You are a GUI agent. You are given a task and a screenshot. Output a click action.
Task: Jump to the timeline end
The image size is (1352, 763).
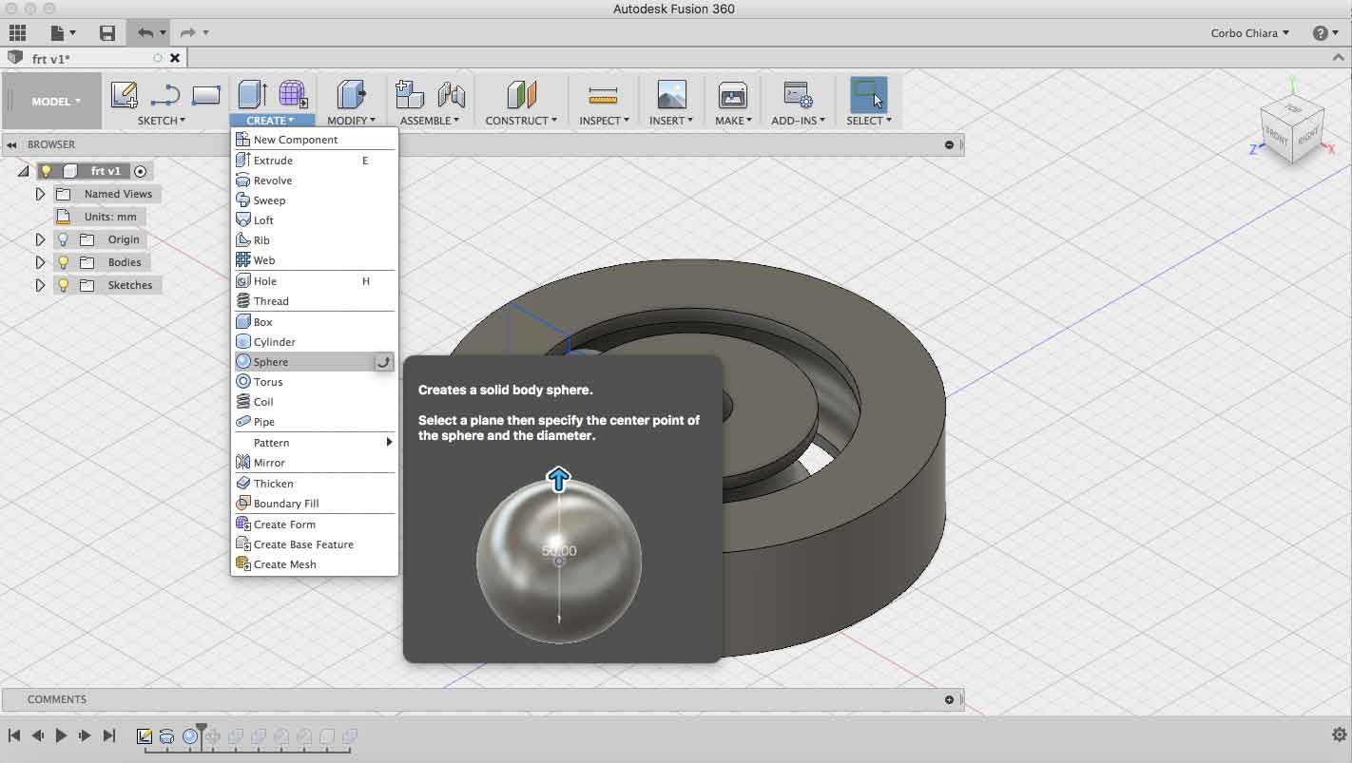(x=108, y=735)
